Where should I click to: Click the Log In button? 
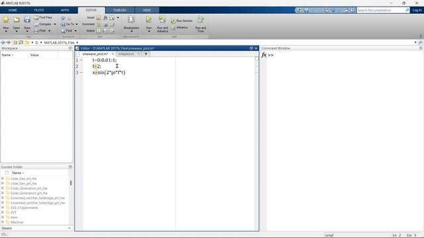[417, 11]
